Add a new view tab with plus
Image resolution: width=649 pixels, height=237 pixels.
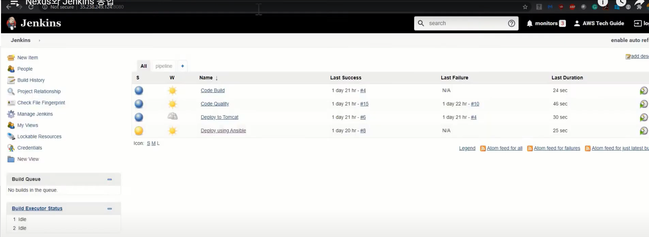point(183,66)
